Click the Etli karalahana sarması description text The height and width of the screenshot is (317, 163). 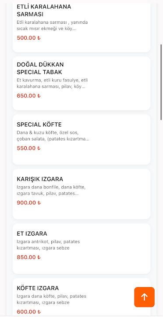click(x=52, y=25)
